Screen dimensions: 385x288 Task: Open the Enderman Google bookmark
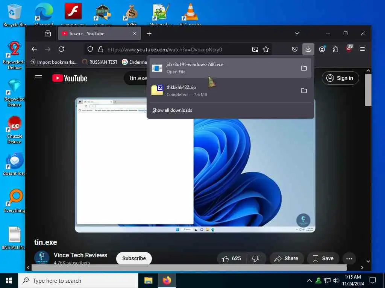135,62
